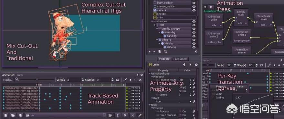Click the add node plus in Animation Tree
This screenshot has width=284, height=119.
(205, 7)
